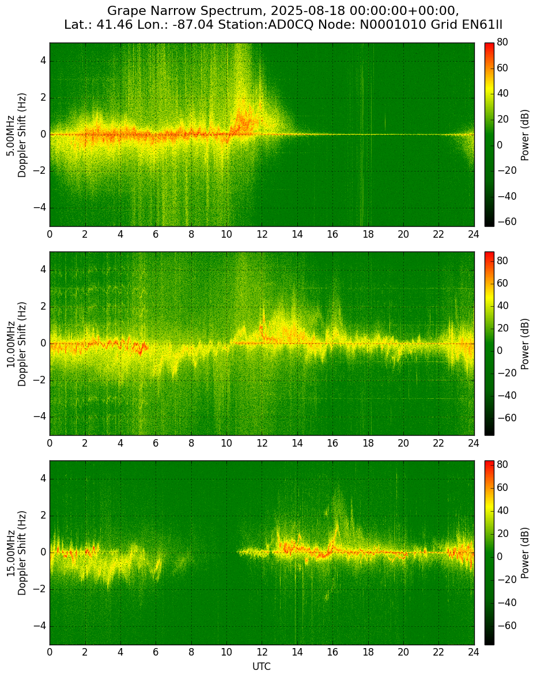Screen dimensions: 537x678
Task: Click the top plot's color bar
Action: pyautogui.click(x=489, y=135)
